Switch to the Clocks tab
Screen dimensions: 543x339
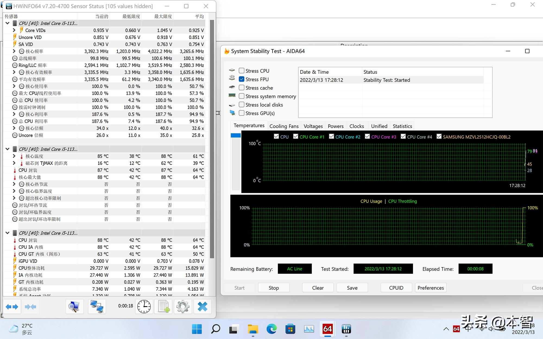click(x=356, y=126)
